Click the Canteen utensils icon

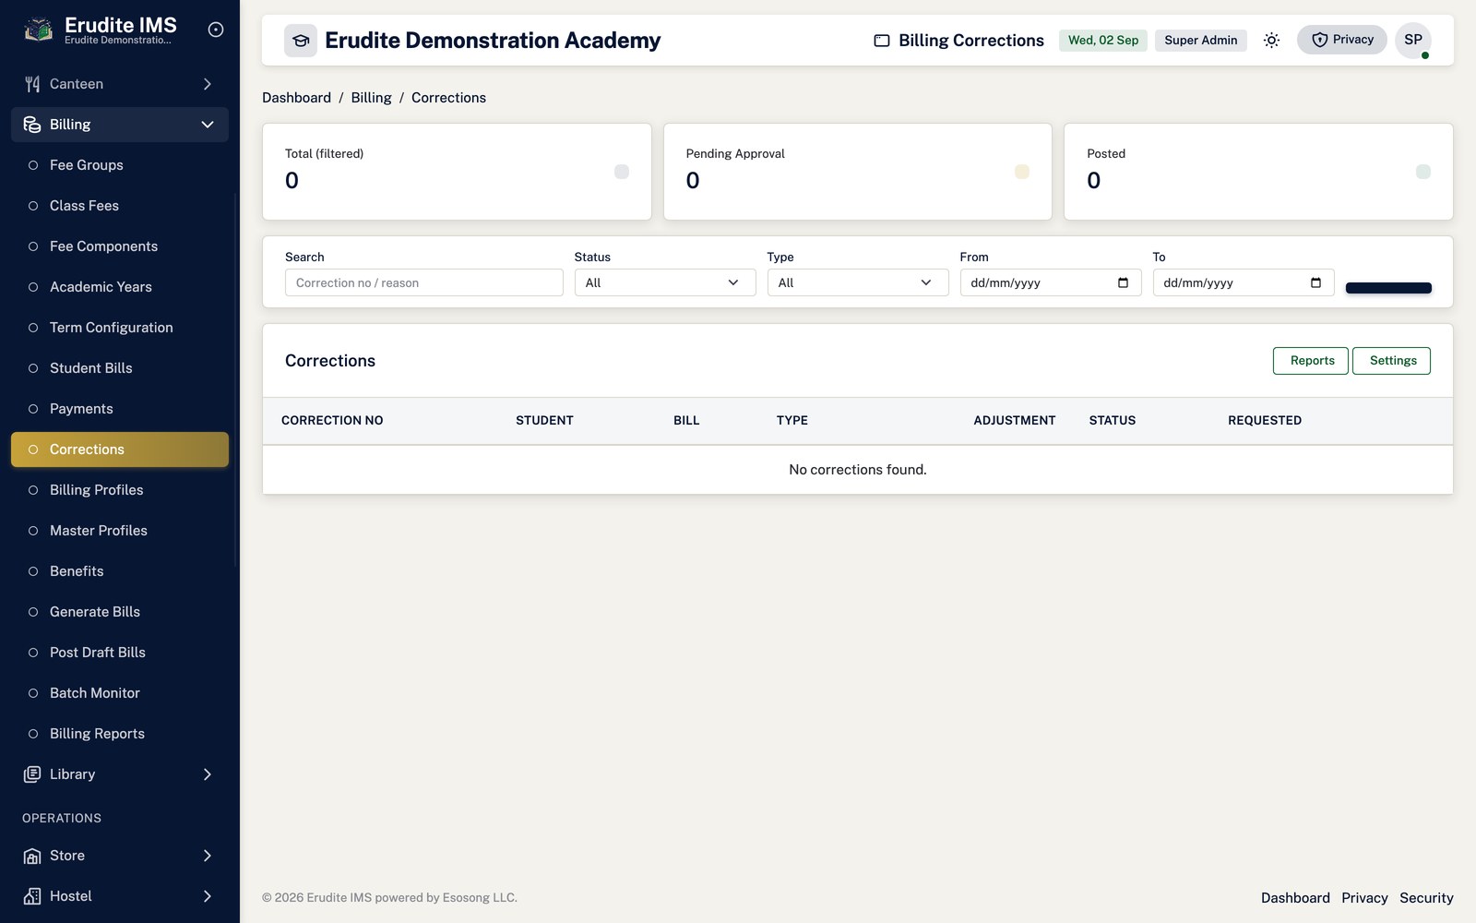32,84
